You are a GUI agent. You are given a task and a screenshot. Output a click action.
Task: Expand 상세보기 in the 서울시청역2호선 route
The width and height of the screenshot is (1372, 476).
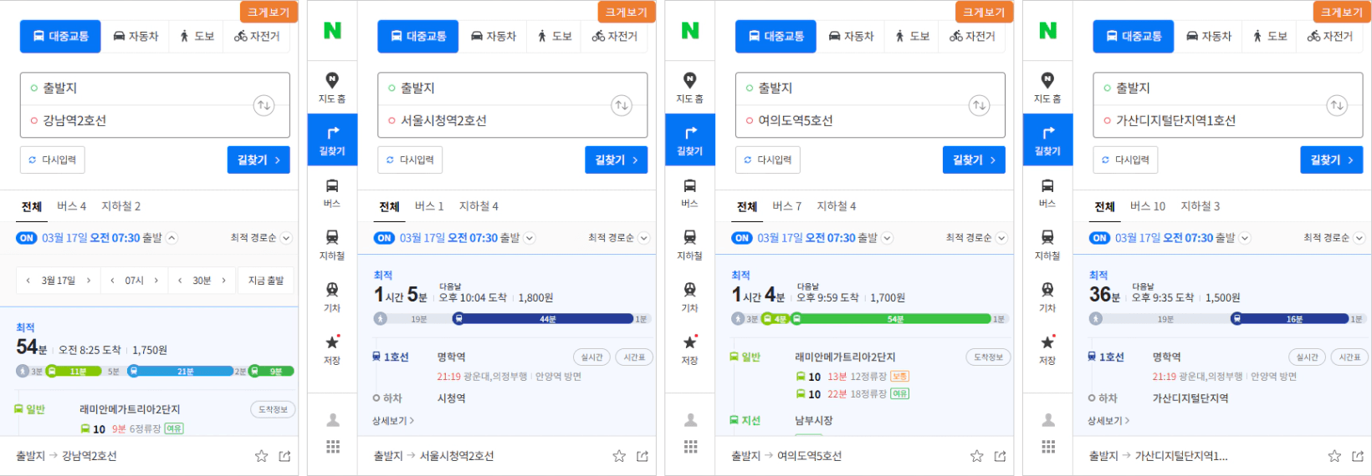tap(393, 421)
